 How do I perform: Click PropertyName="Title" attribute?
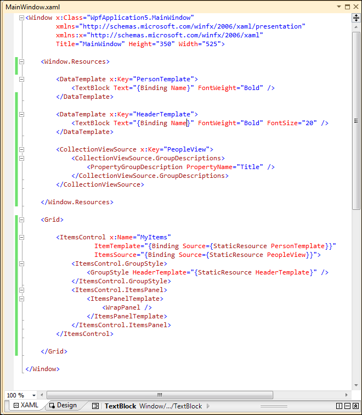coord(225,167)
